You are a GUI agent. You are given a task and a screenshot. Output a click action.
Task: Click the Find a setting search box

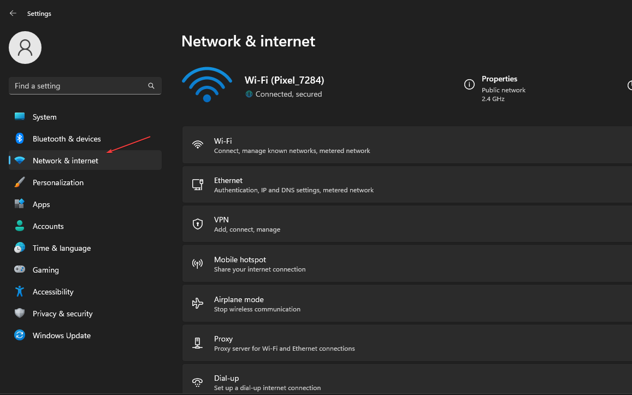(x=76, y=86)
